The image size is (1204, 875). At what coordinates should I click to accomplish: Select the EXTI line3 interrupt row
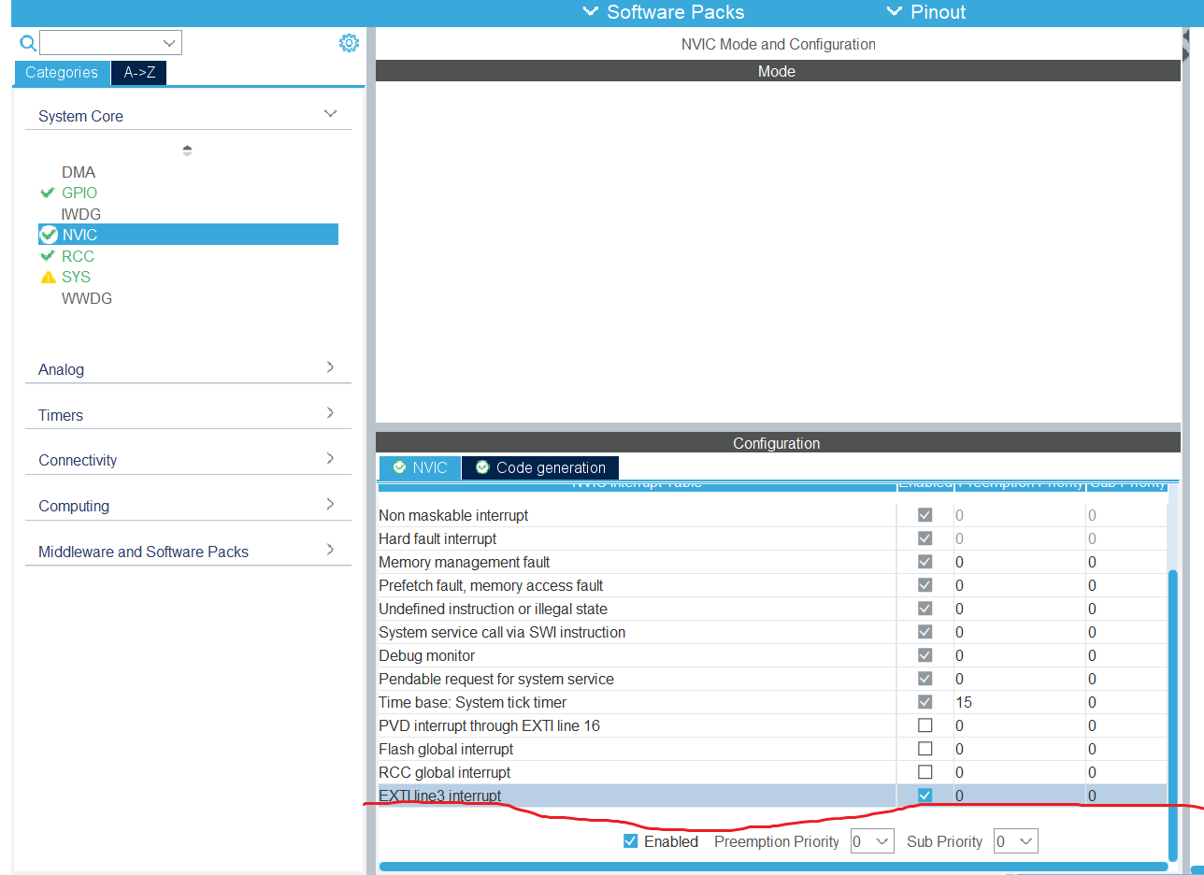[772, 796]
